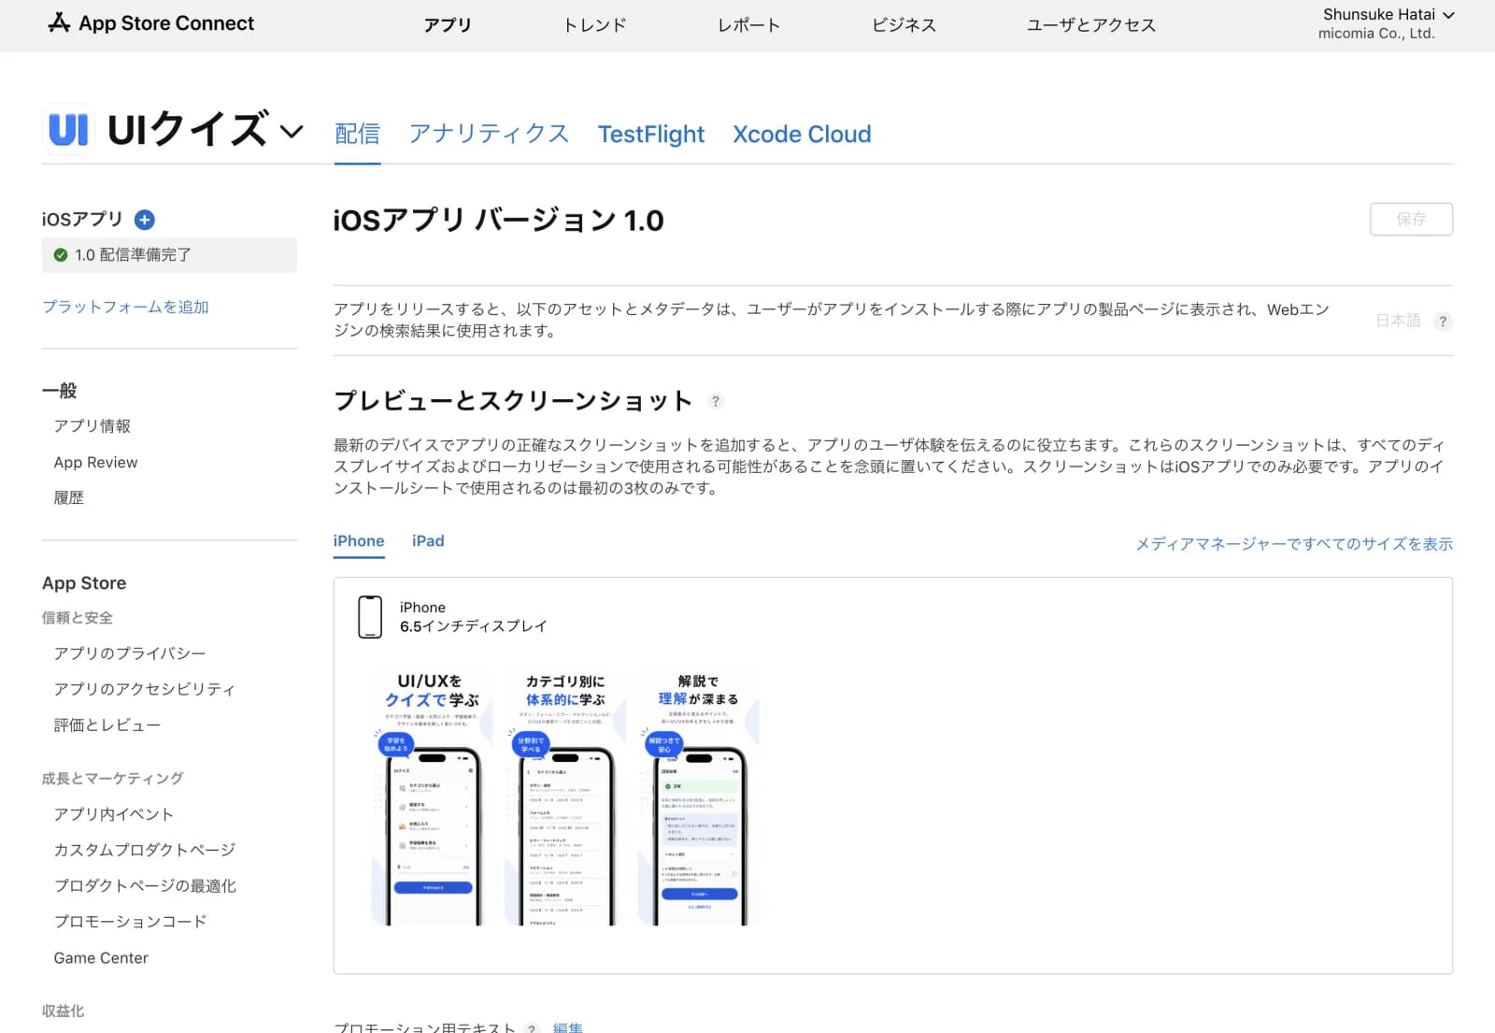Open help icon next to プロモーション用テキスト
Image resolution: width=1495 pixels, height=1033 pixels.
(533, 1027)
